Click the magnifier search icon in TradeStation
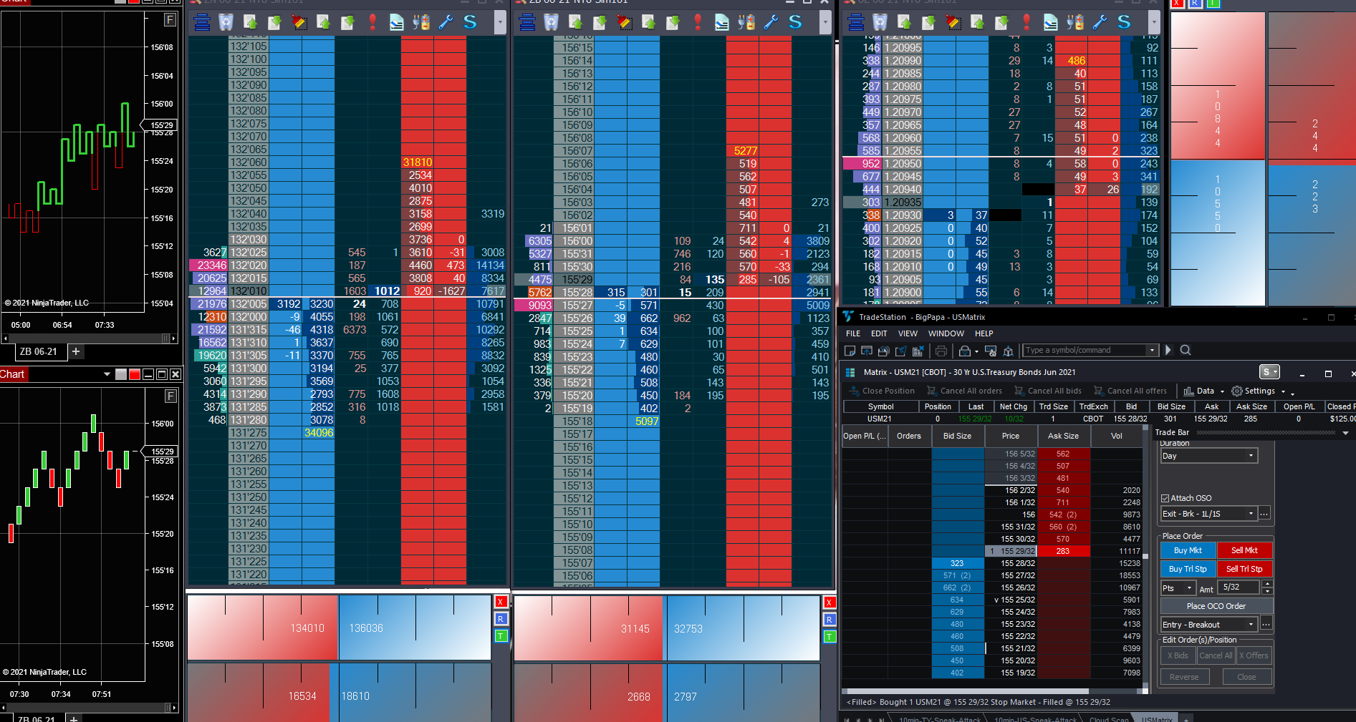This screenshot has height=722, width=1356. coord(1186,351)
